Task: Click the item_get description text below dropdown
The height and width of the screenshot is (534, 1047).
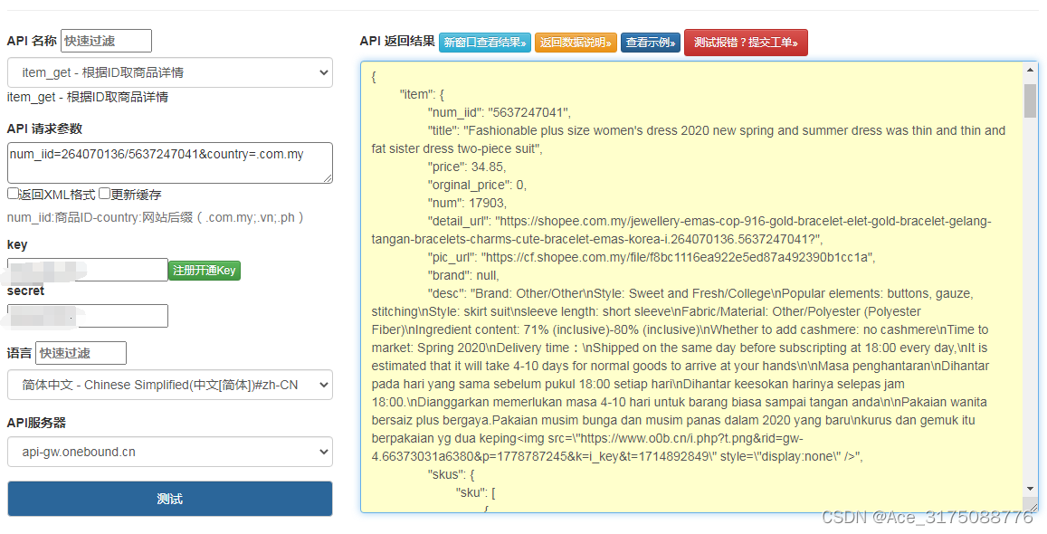Action: pyautogui.click(x=88, y=97)
